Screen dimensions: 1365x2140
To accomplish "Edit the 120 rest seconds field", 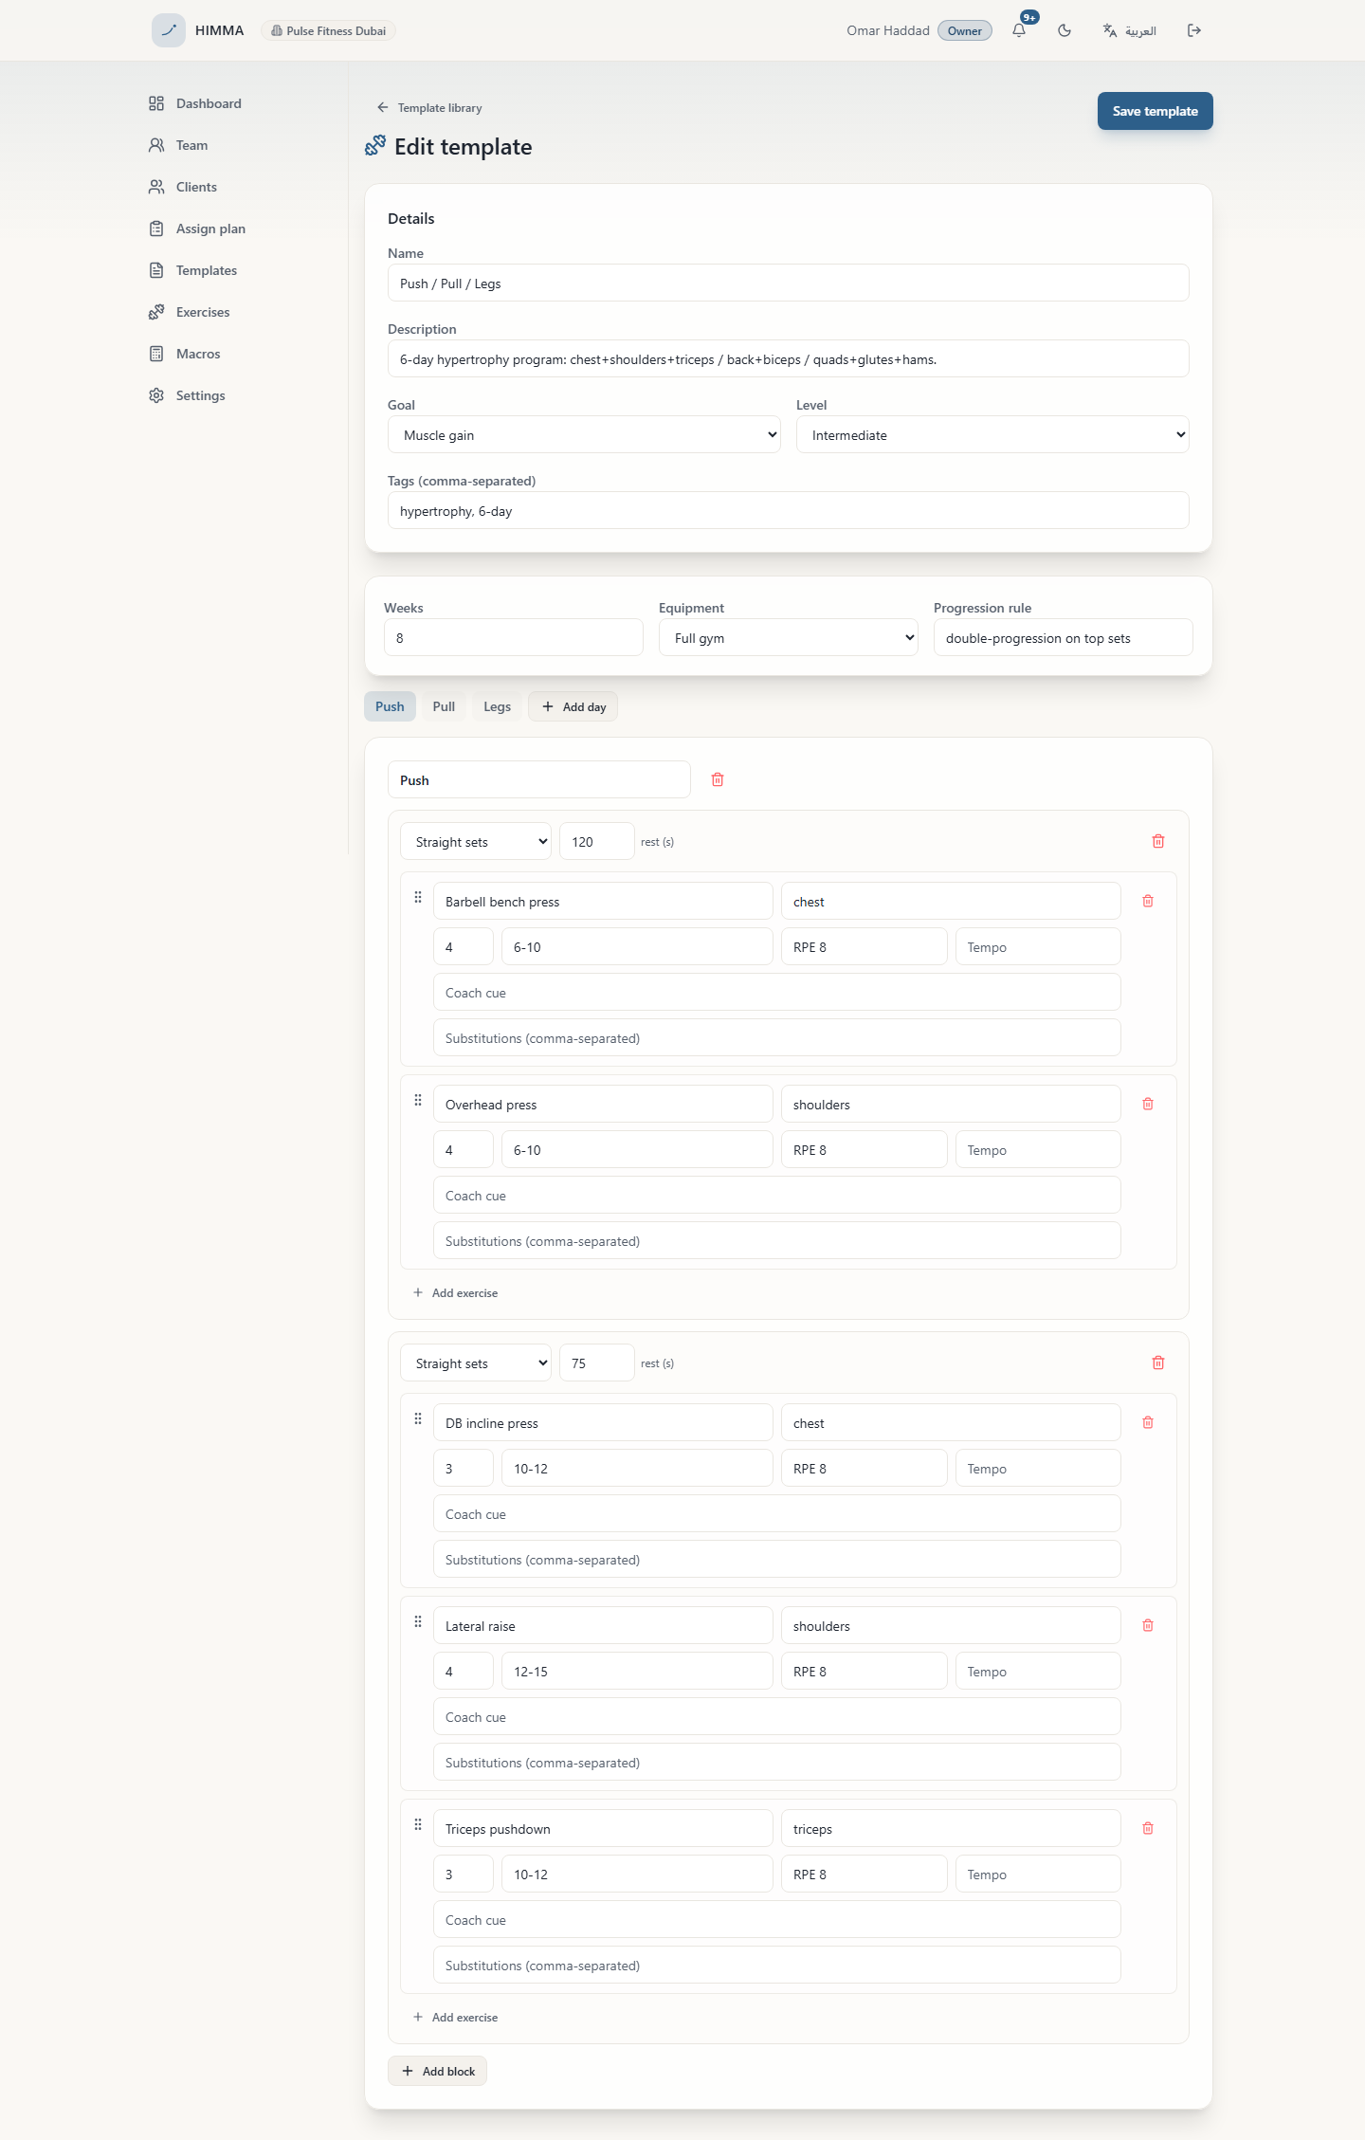I will tap(597, 841).
